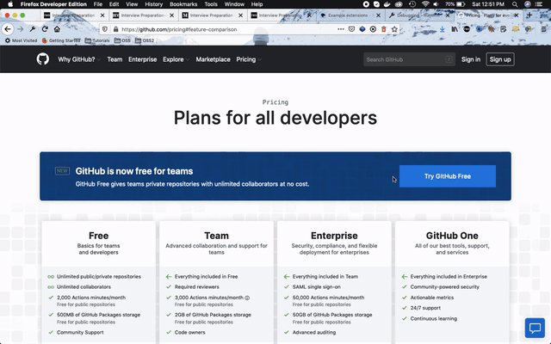Image resolution: width=551 pixels, height=344 pixels.
Task: Open the Most Visited bookmarks folder
Action: coord(21,40)
